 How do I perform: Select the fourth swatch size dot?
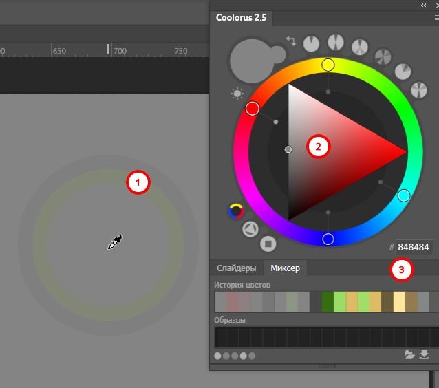point(244,356)
